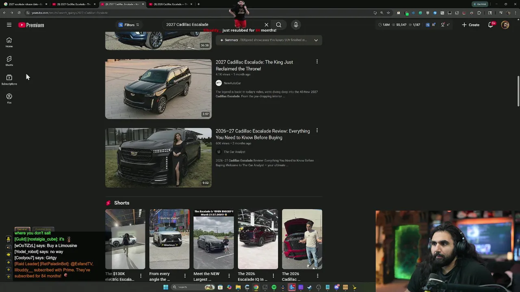Switch to '2026 Cadillac Escalade' tab
The image size is (520, 292).
click(x=170, y=4)
